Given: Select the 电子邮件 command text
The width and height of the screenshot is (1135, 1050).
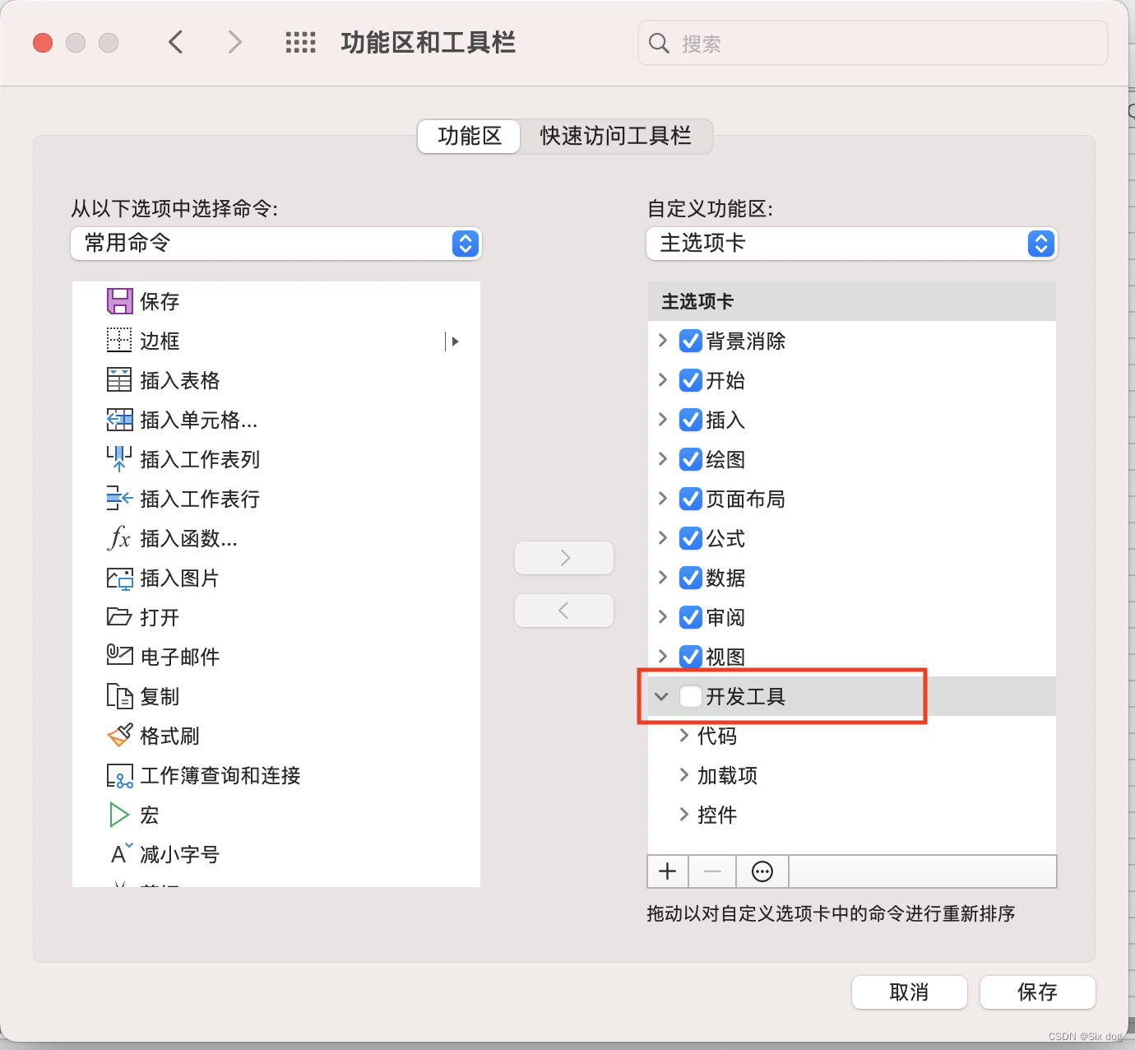Looking at the screenshot, I should click(180, 657).
